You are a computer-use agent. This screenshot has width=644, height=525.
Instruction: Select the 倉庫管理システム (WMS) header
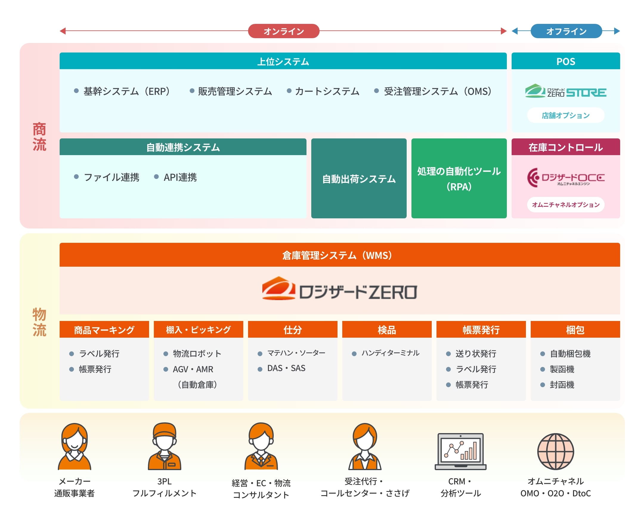[x=340, y=255]
